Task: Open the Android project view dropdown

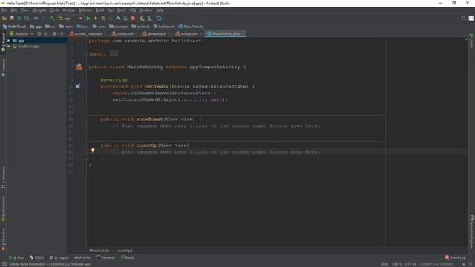Action: click(x=22, y=33)
